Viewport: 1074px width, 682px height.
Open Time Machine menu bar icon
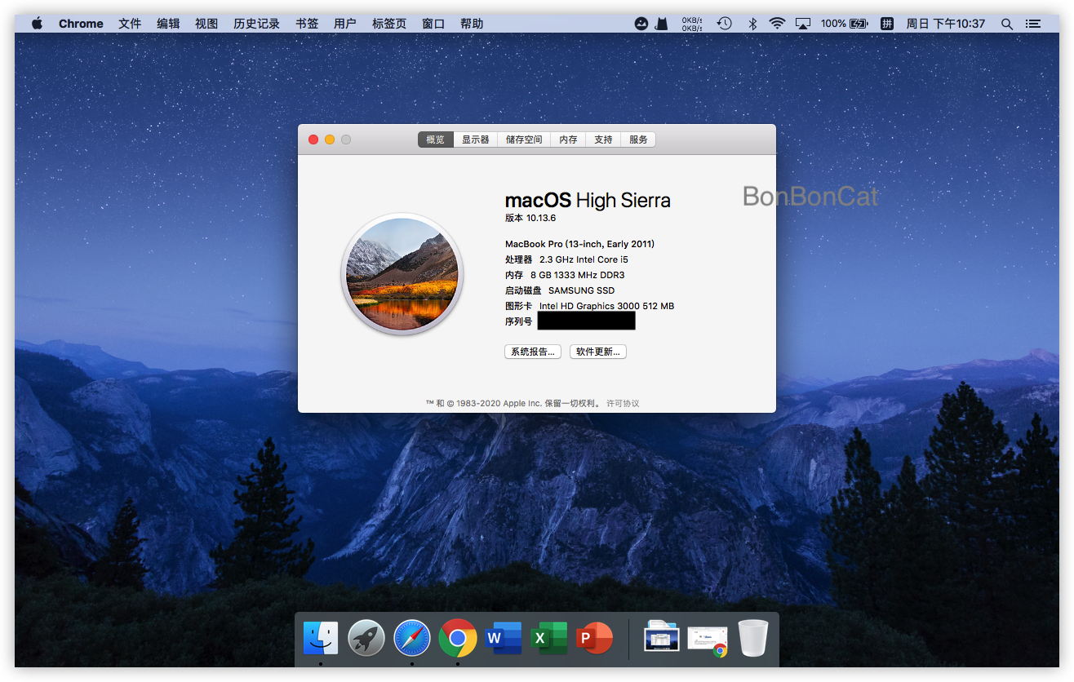[724, 24]
